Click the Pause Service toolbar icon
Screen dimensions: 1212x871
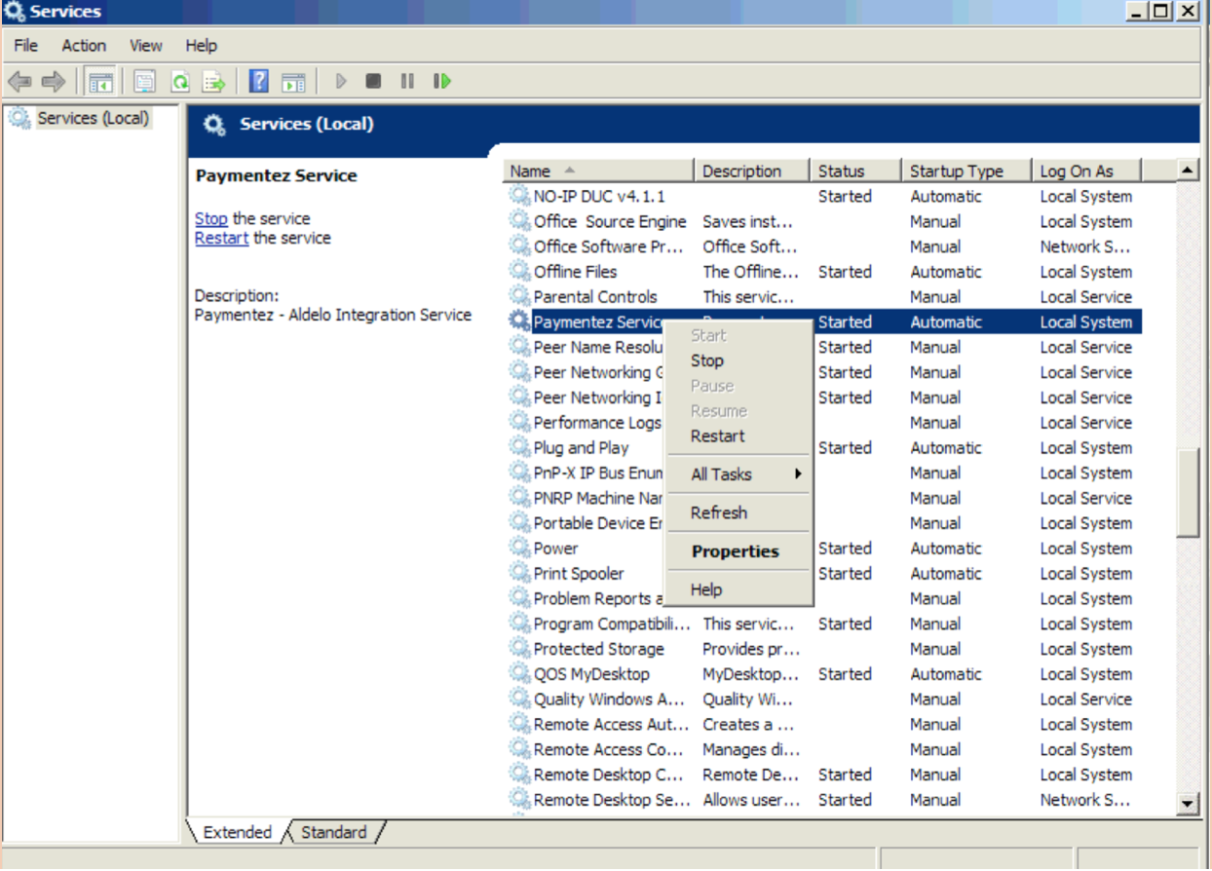coord(407,82)
